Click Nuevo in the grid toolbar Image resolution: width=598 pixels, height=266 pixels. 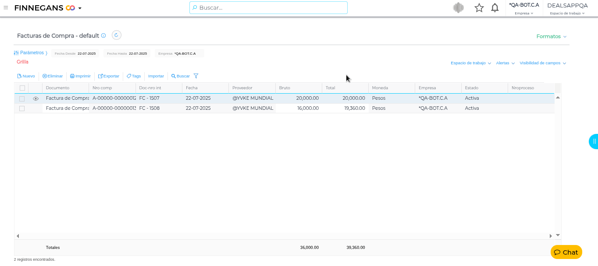26,76
